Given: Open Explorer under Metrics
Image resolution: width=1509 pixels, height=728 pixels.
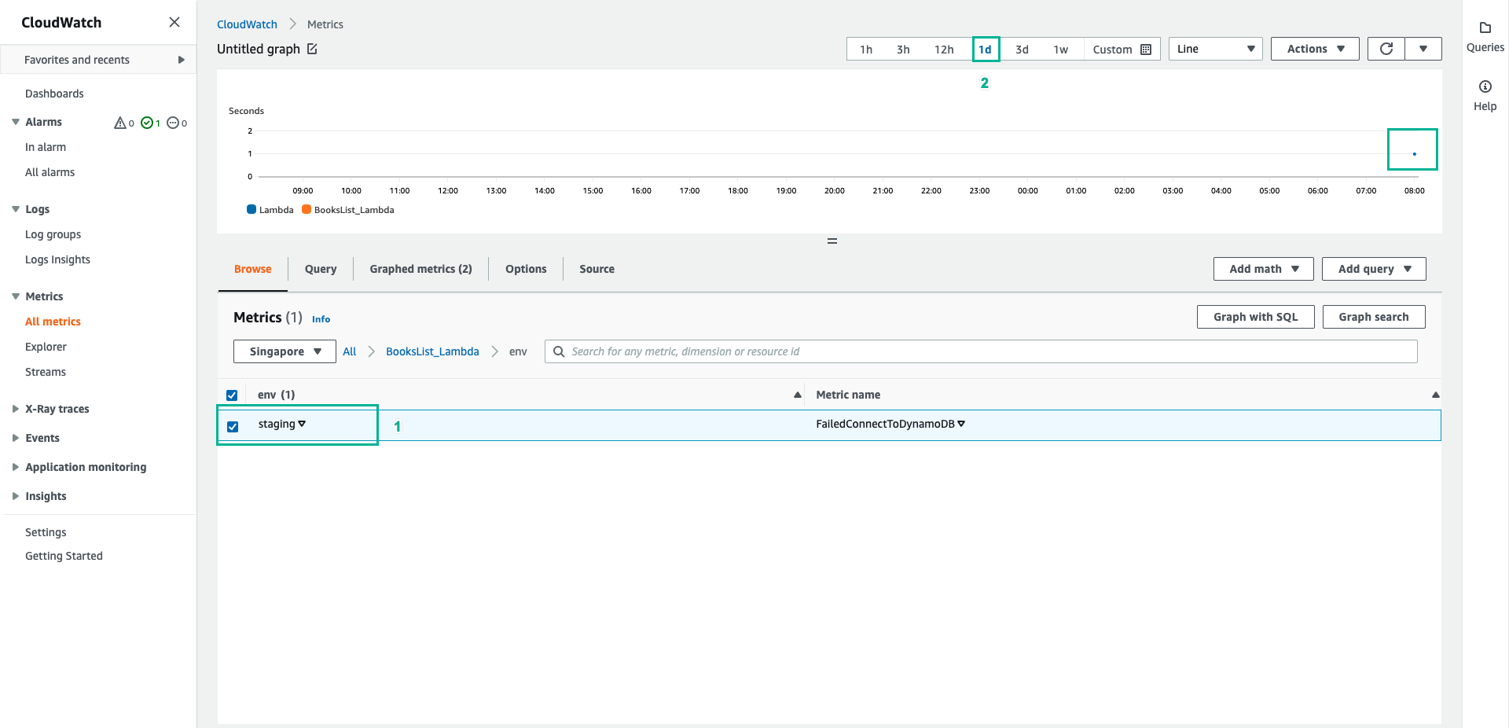Looking at the screenshot, I should [46, 347].
